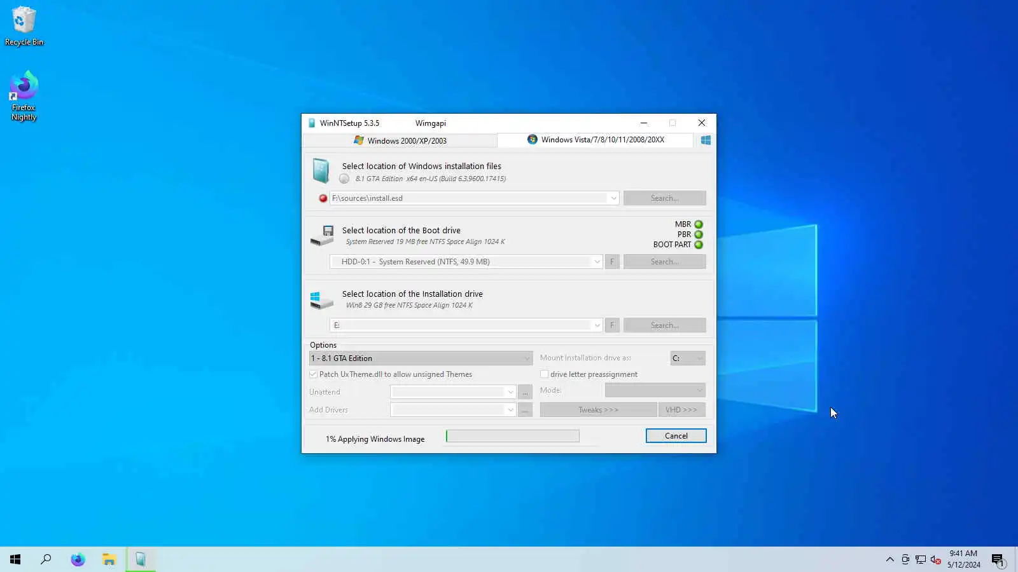Select the Firefox Nightly desktop shortcut

24,96
